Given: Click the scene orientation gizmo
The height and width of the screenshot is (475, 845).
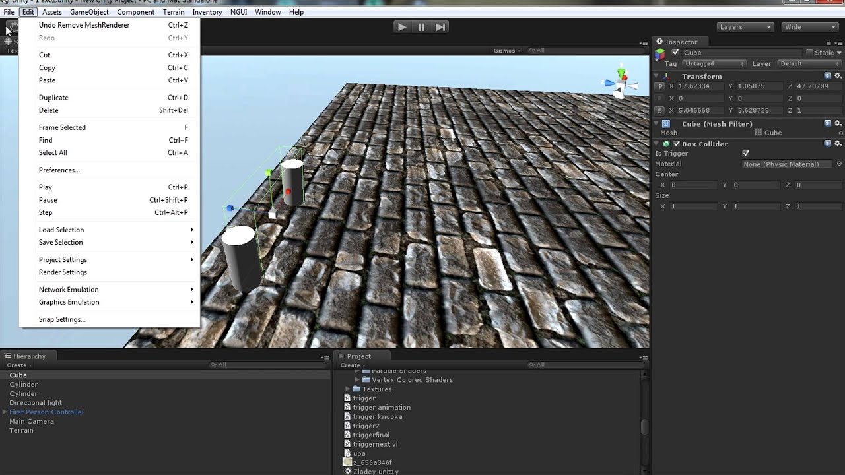Looking at the screenshot, I should pos(621,83).
